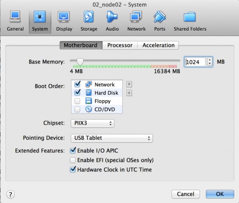Open the General settings section
The image size is (239, 203).
pos(15,21)
